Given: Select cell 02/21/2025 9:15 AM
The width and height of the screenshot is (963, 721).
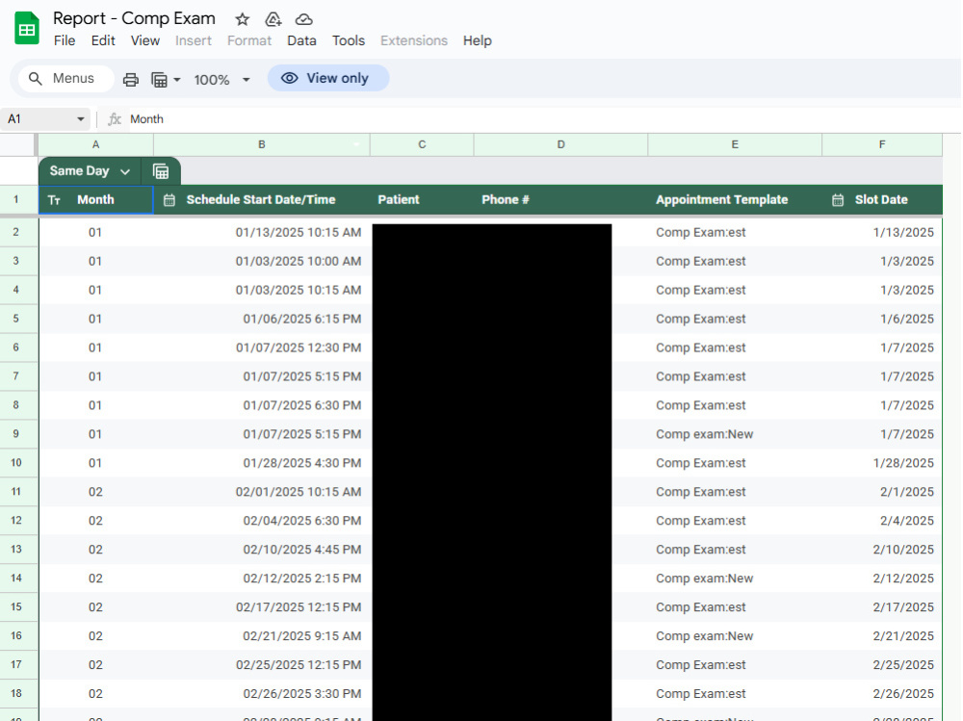Looking at the screenshot, I should 262,636.
